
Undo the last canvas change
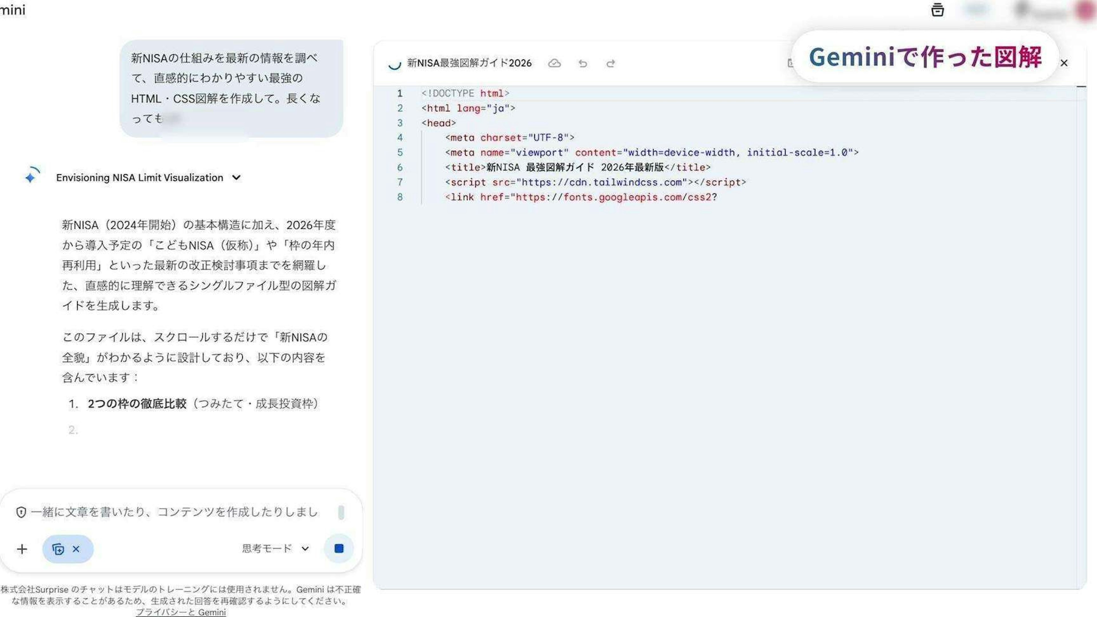(583, 63)
